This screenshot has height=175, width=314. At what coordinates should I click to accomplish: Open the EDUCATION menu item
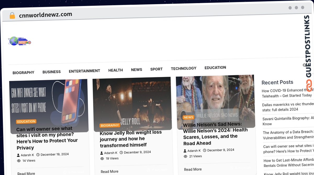point(215,68)
